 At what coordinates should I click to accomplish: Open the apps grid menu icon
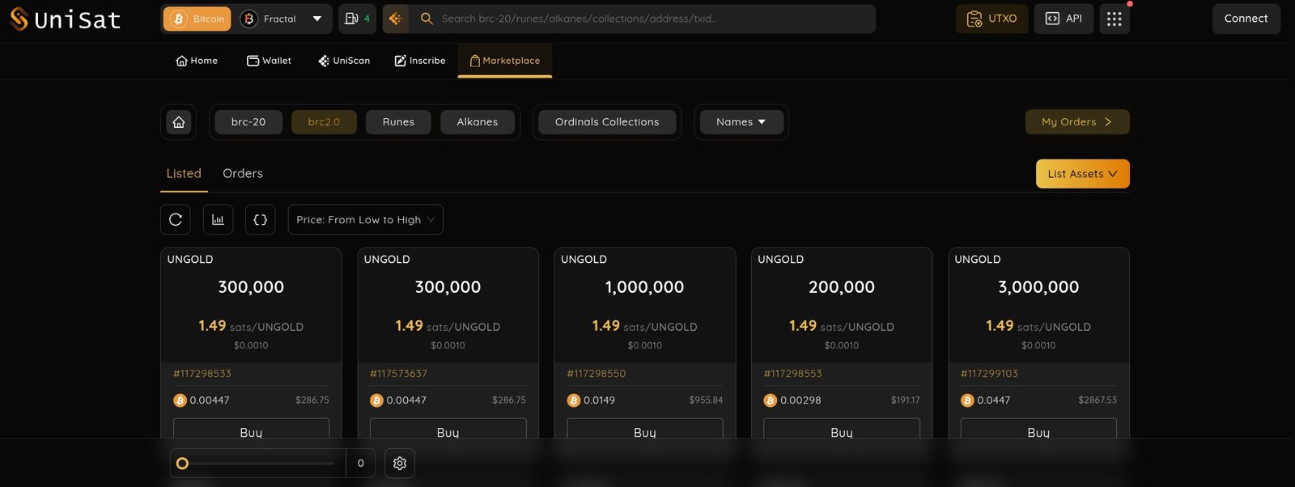(1114, 19)
